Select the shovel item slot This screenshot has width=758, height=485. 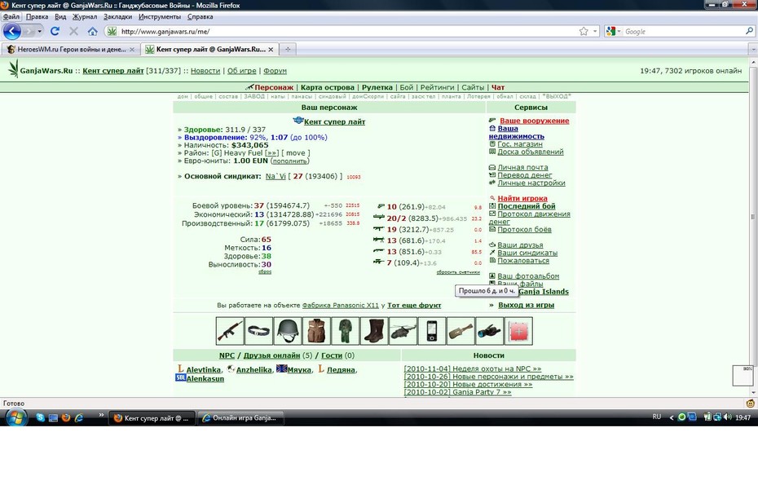[x=461, y=331]
